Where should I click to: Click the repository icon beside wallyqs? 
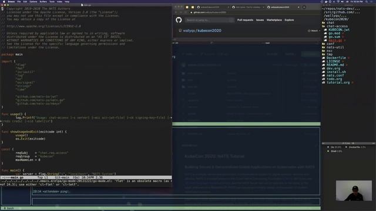180,30
